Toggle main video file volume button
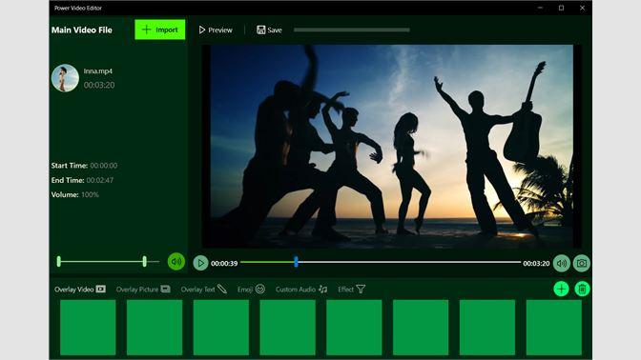 coord(176,262)
